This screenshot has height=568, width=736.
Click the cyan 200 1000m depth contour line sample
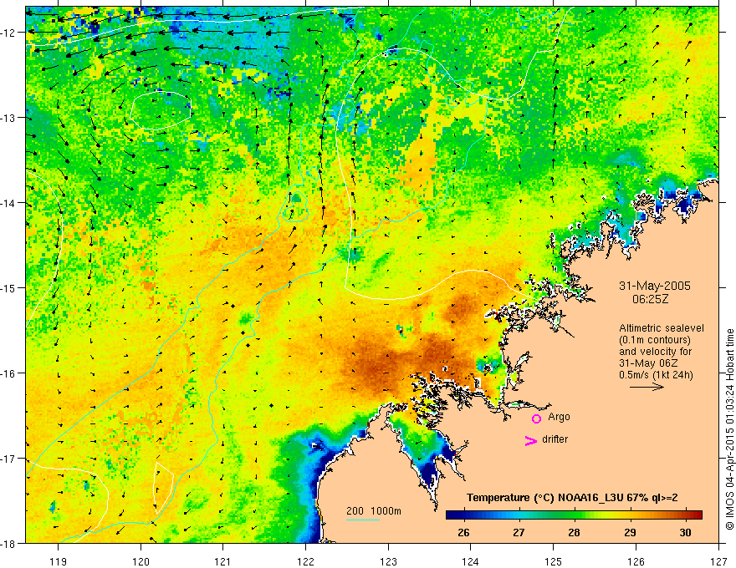[362, 520]
